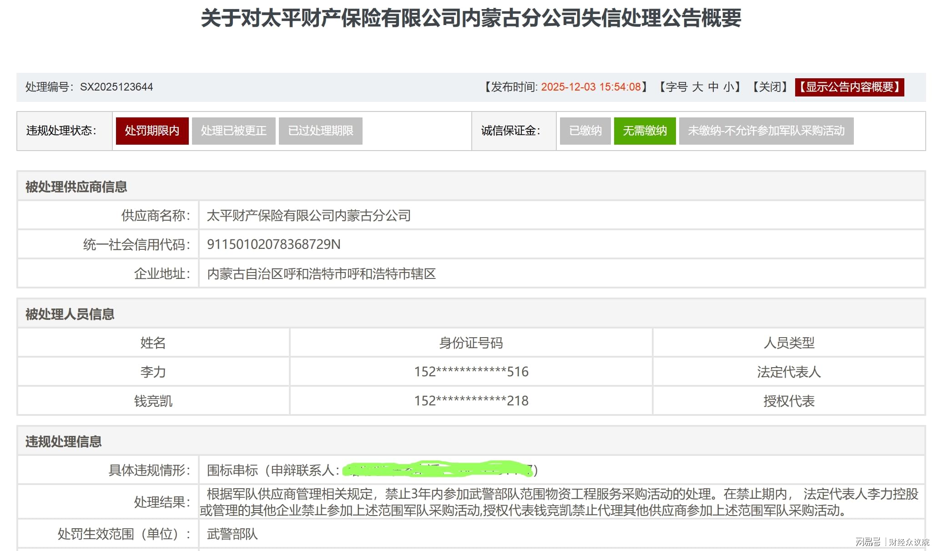Click the green 无需缴纳 button
This screenshot has height=551, width=938.
(x=645, y=131)
